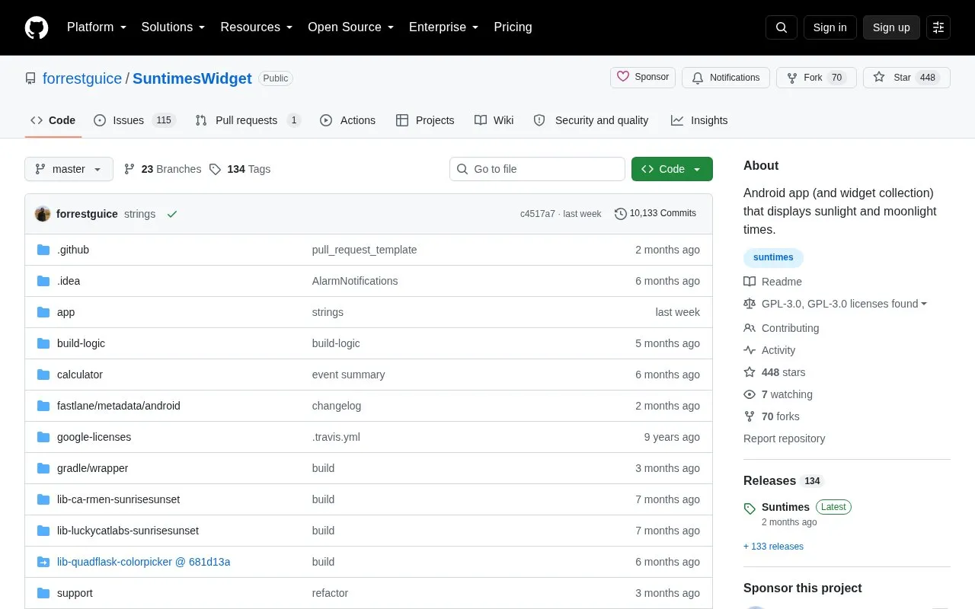Open the Insights tab
975x609 pixels.
(x=699, y=120)
